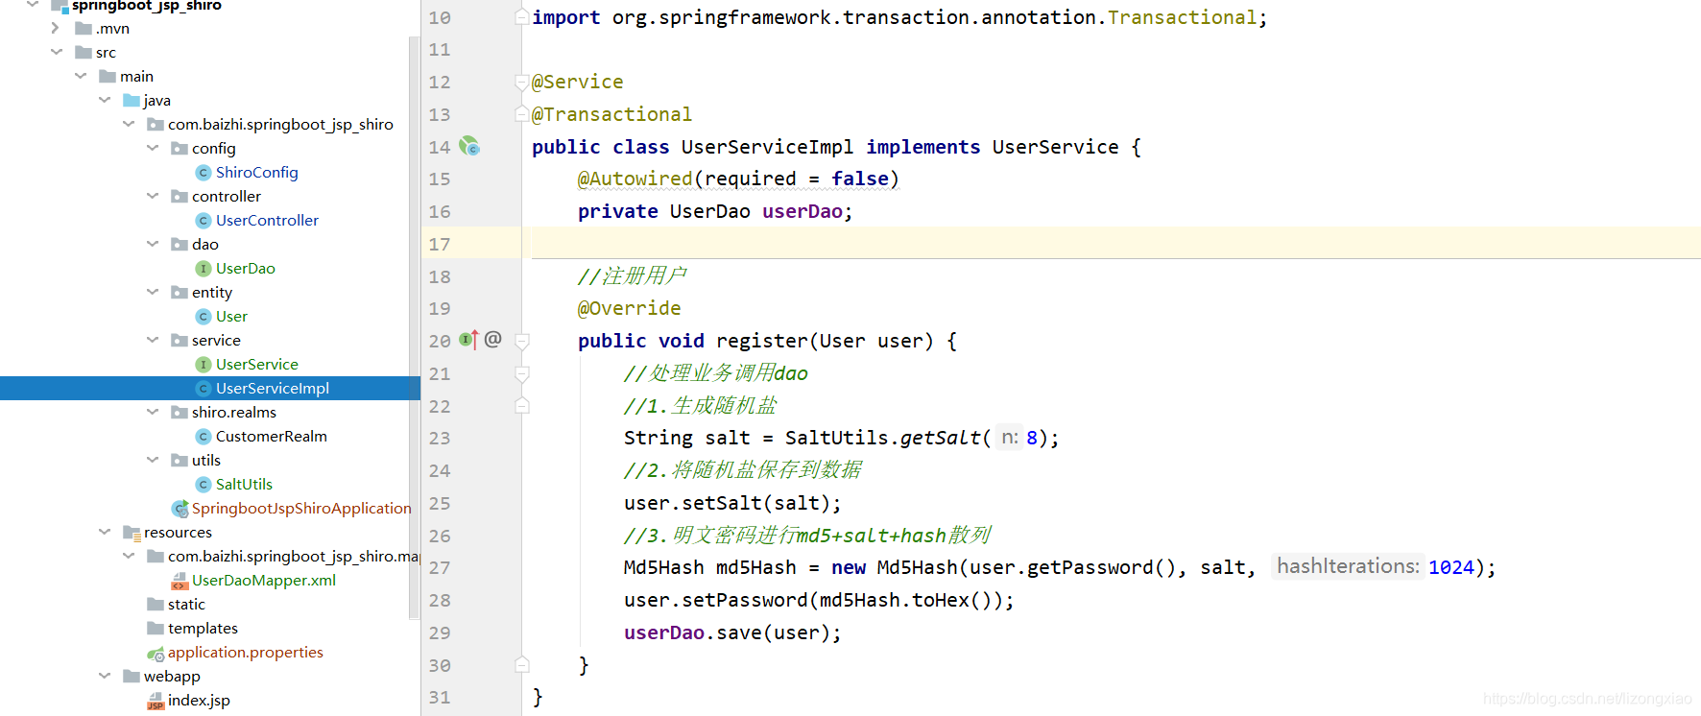Click Spring bean gutter icon on line 14

click(468, 146)
